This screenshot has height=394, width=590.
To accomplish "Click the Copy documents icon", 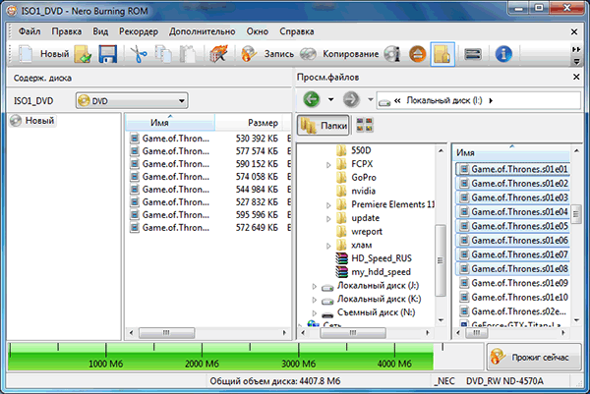I will pyautogui.click(x=163, y=54).
